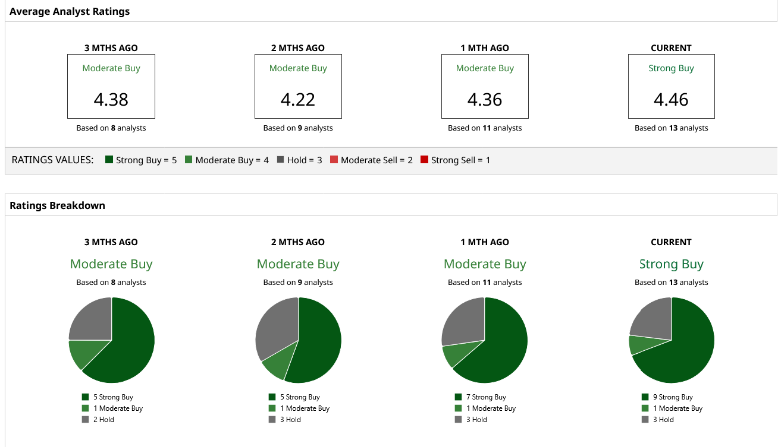Select the 2 Mths Ago 4.22 rating box

click(298, 87)
